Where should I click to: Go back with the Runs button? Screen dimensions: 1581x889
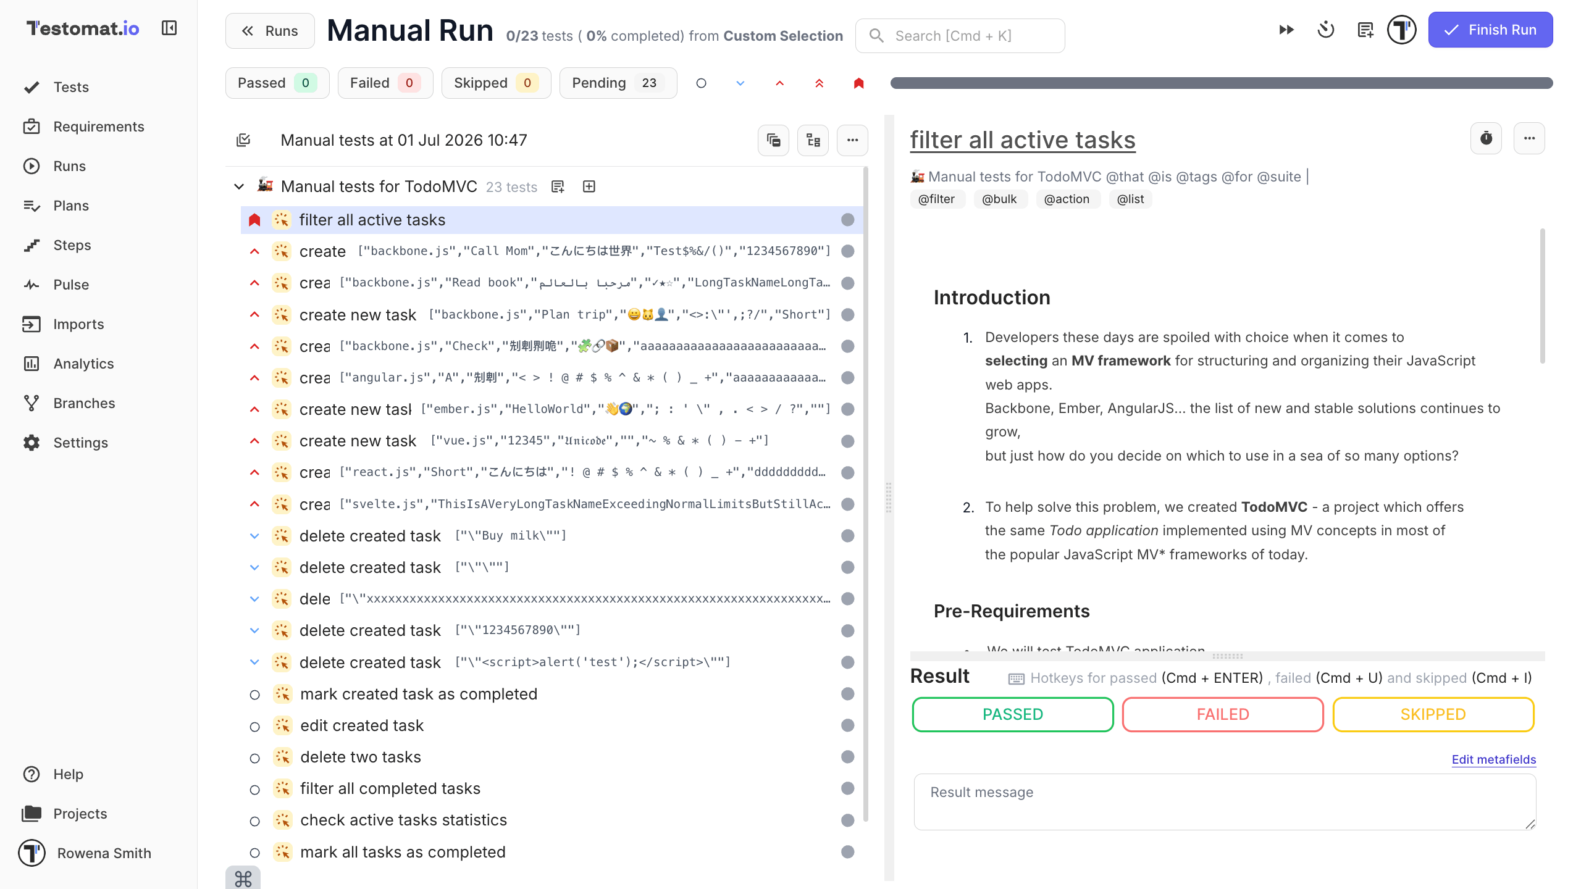click(270, 31)
